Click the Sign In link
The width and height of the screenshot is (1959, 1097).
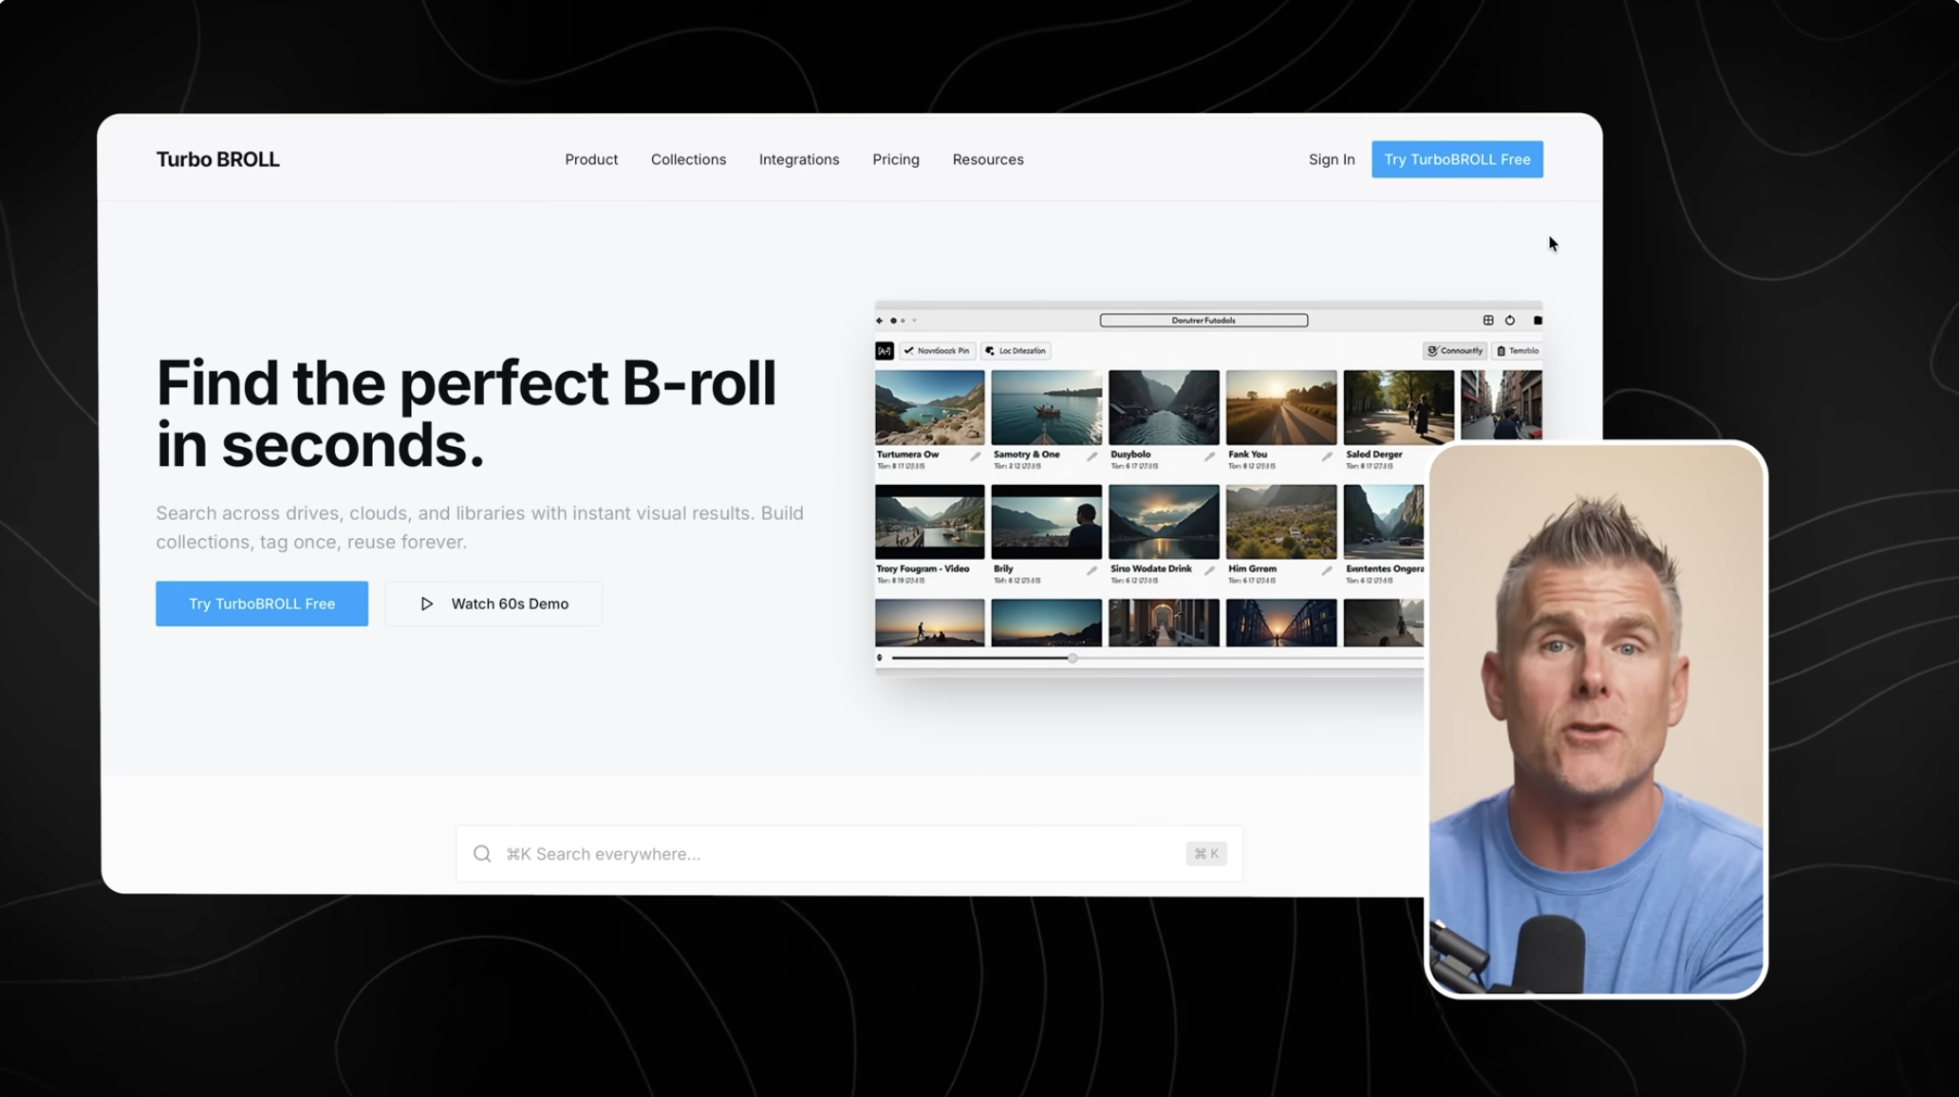pos(1332,159)
